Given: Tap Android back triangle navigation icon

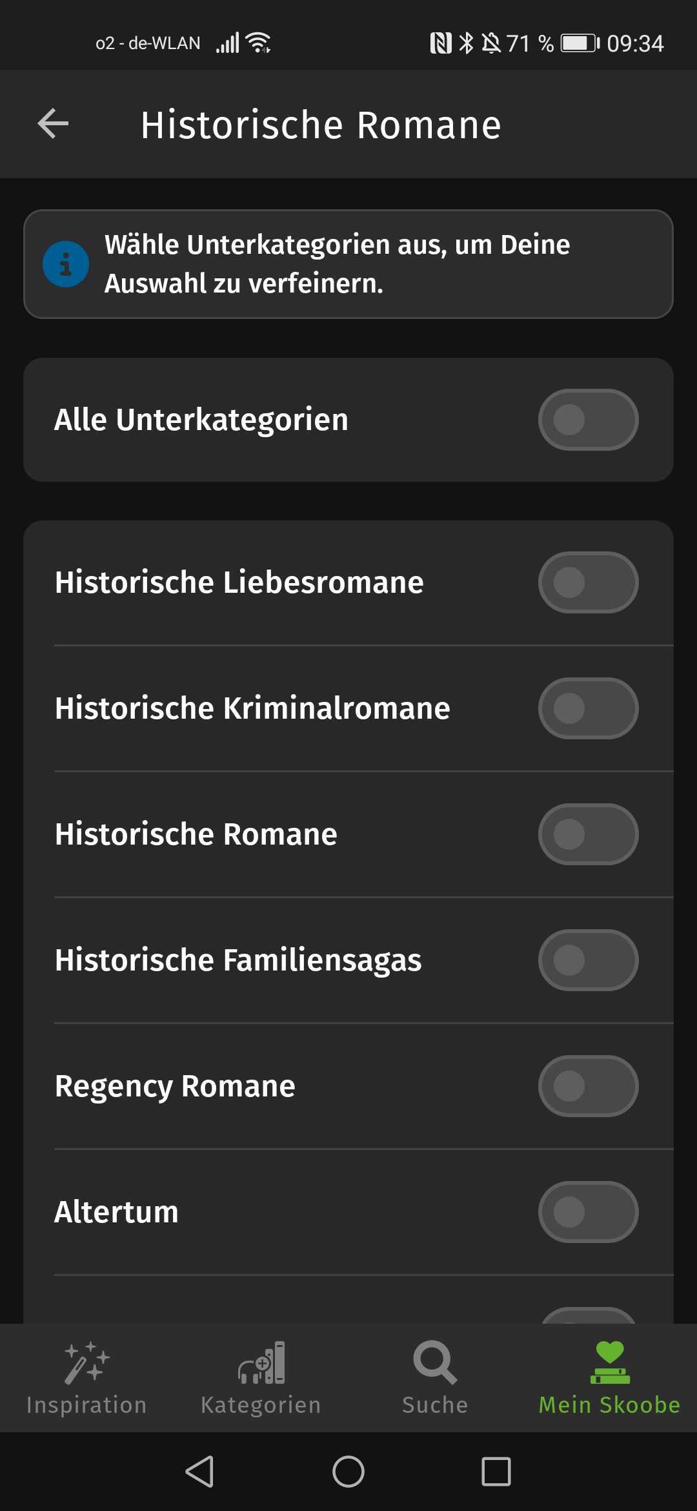Looking at the screenshot, I should pos(200,1472).
